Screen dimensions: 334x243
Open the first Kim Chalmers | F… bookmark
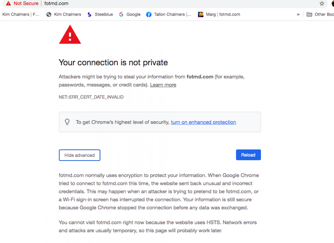pyautogui.click(x=21, y=15)
